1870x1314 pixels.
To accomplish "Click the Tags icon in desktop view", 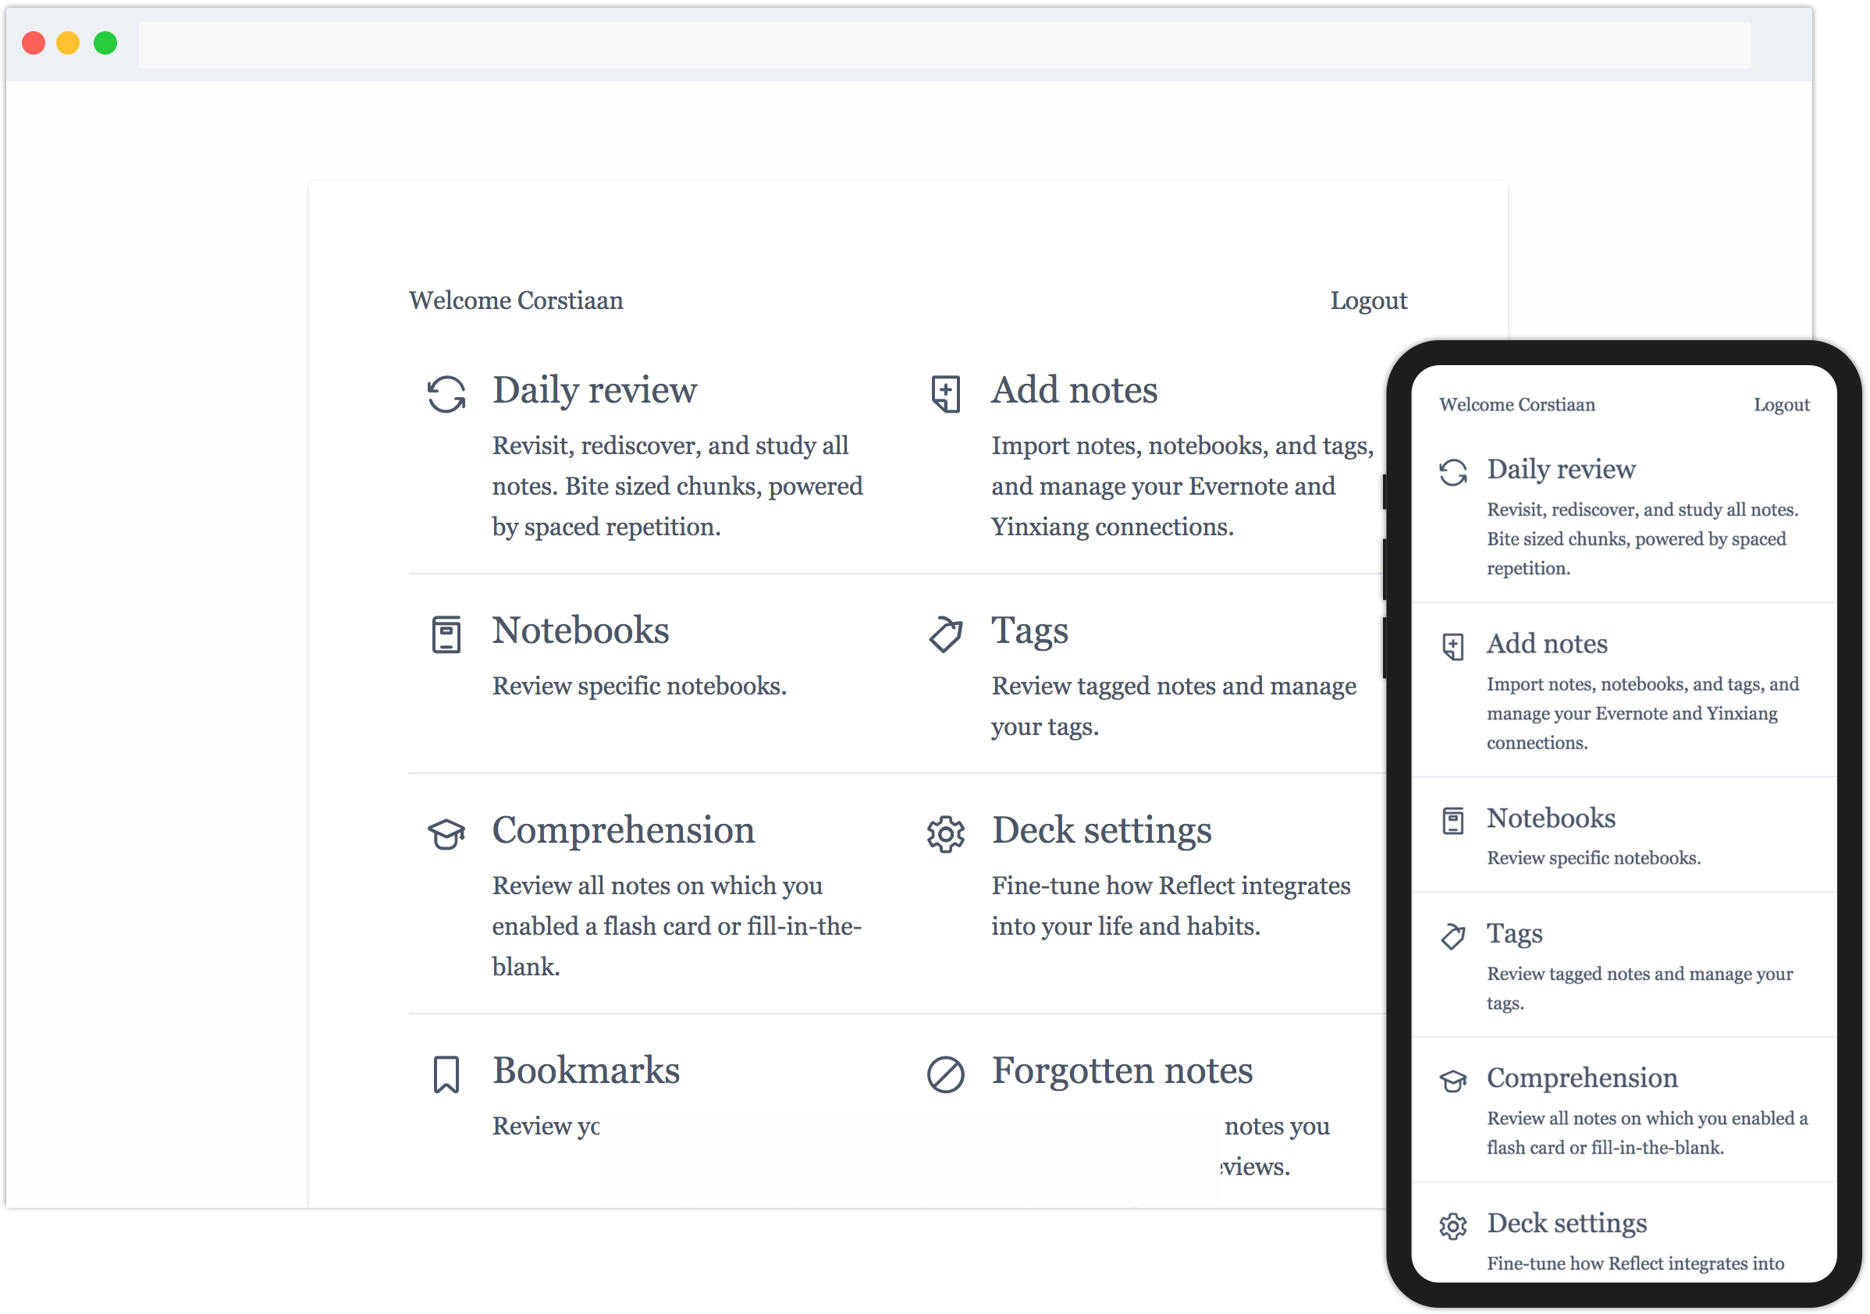I will coord(946,634).
